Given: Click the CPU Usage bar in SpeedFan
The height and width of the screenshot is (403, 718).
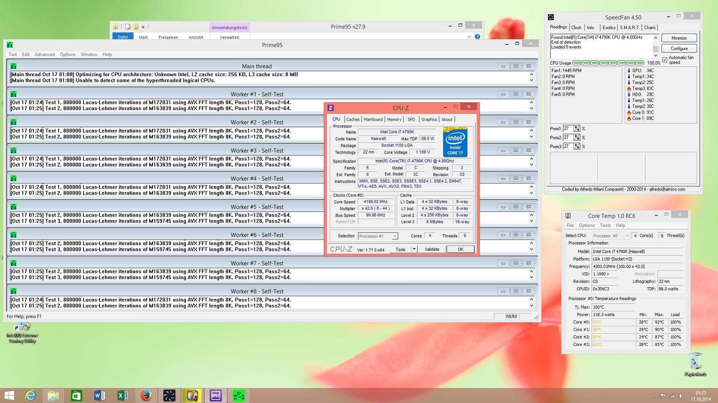Looking at the screenshot, I should (x=608, y=63).
